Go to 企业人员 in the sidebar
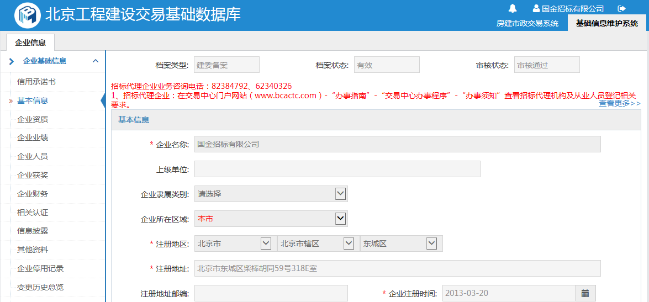The height and width of the screenshot is (302, 649). [33, 156]
